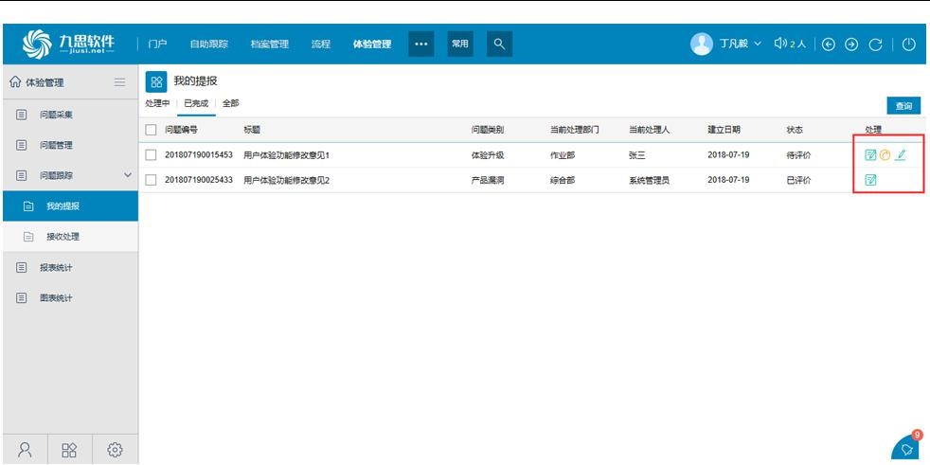Select 接收处理 in the sidebar
This screenshot has width=930, height=465.
(x=63, y=237)
